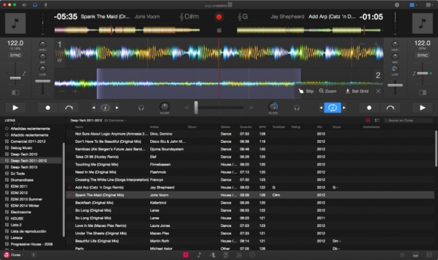Toggle deck 2 headphone pre-cue
Image resolution: width=438 pixels, height=260 pixels.
pyautogui.click(x=297, y=108)
